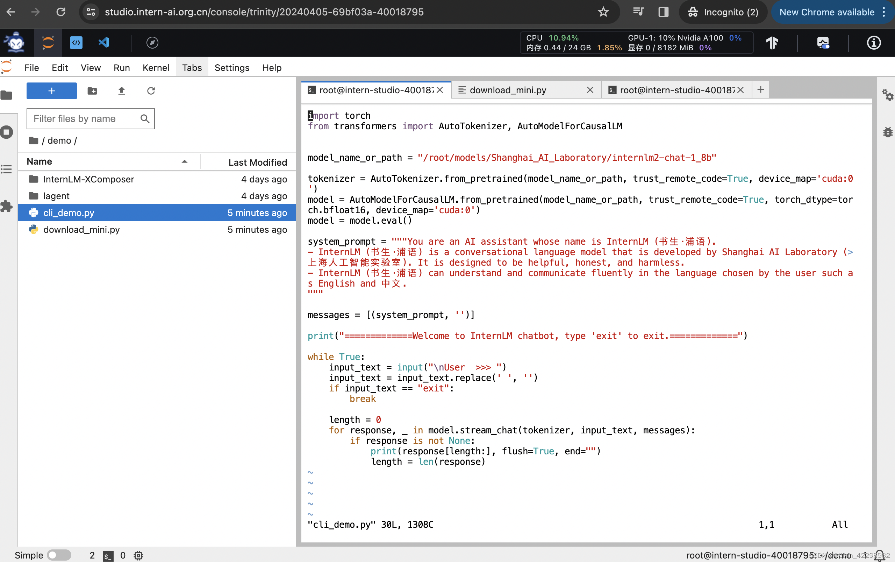
Task: Click the compass explorer icon
Action: click(152, 42)
